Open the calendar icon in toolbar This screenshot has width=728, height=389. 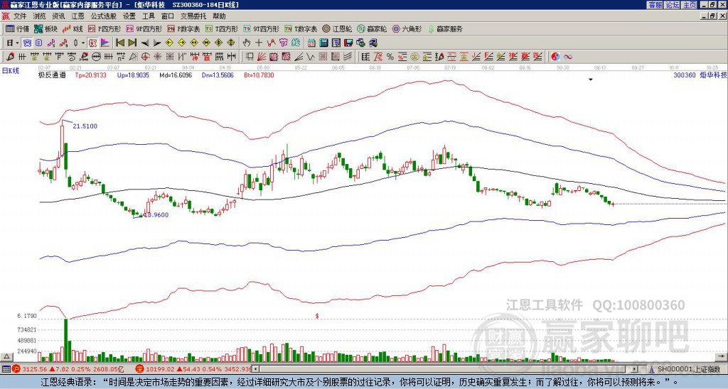[311, 43]
